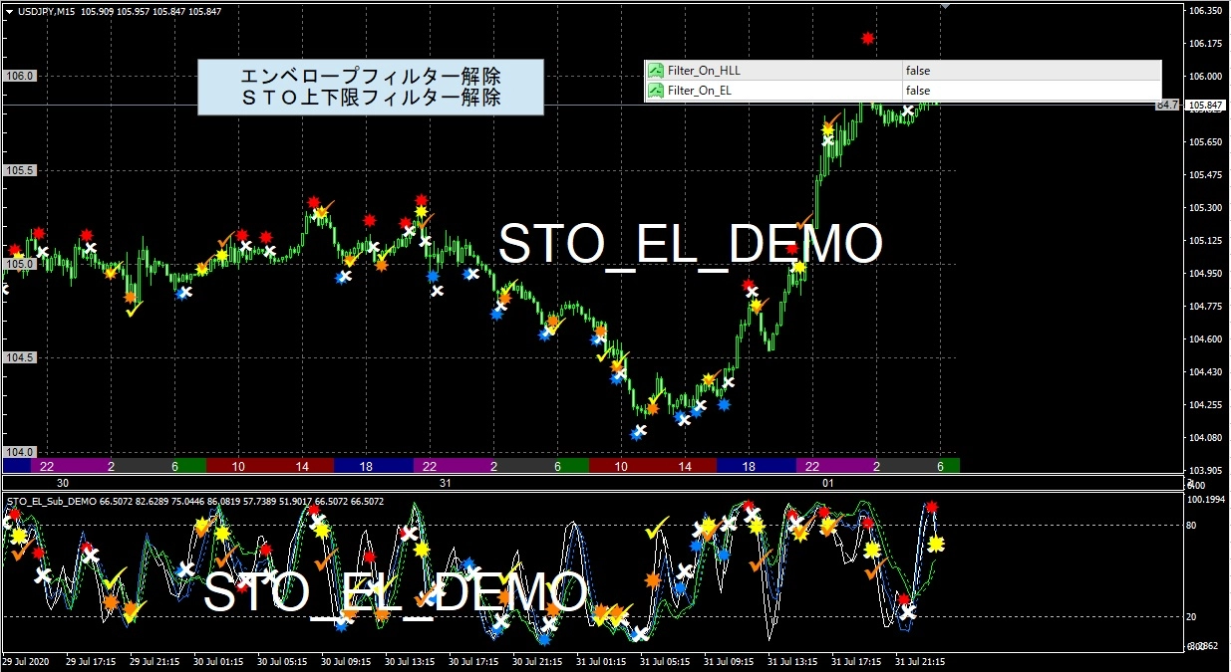This screenshot has width=1231, height=672.
Task: Select the Filter_On_EL parameter name
Action: (701, 91)
